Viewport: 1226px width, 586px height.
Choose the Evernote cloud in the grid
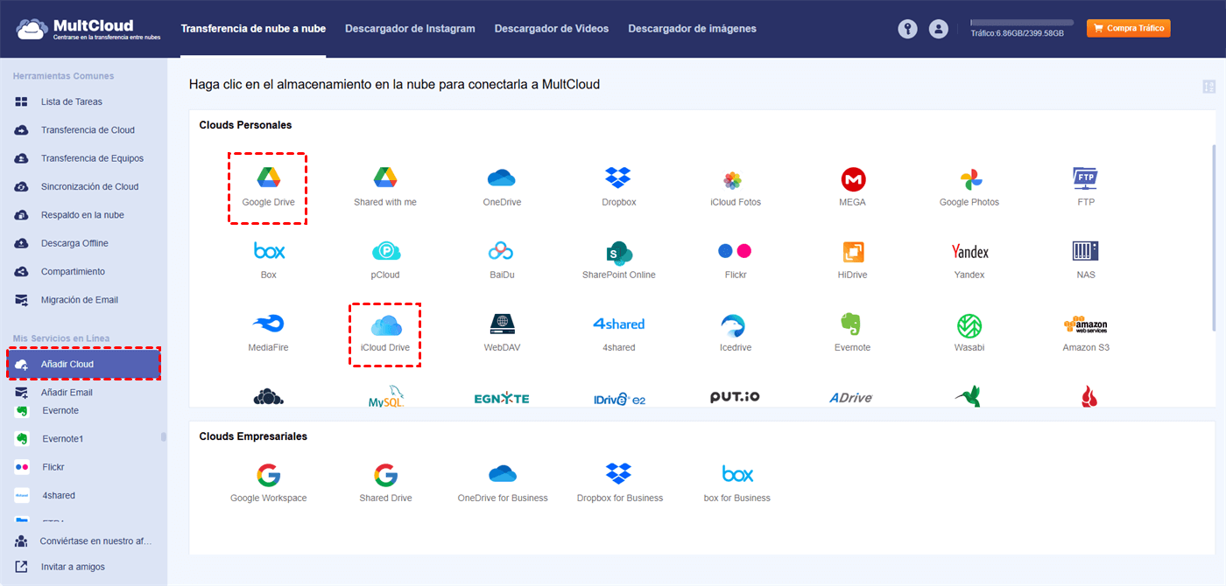pyautogui.click(x=851, y=324)
